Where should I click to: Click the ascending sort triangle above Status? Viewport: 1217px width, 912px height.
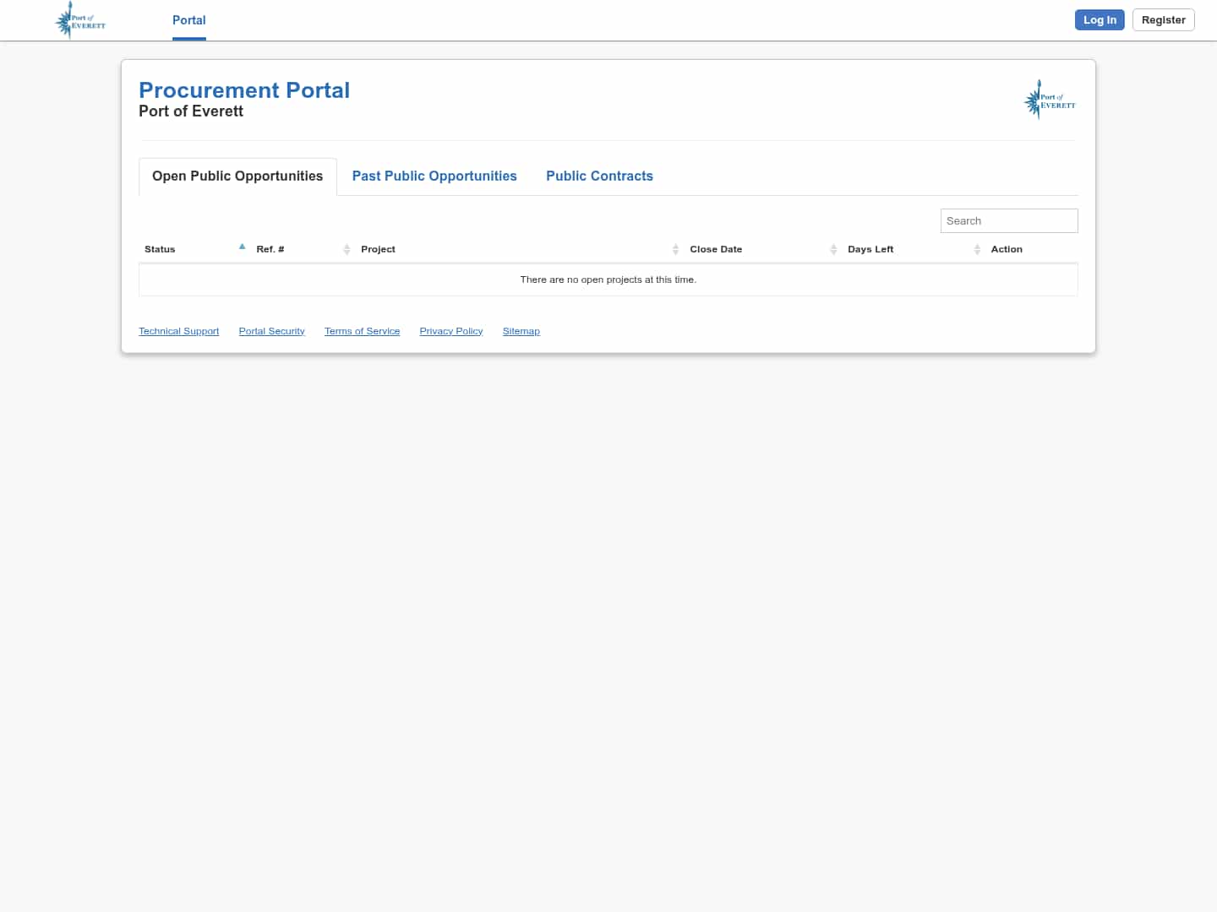pyautogui.click(x=243, y=246)
